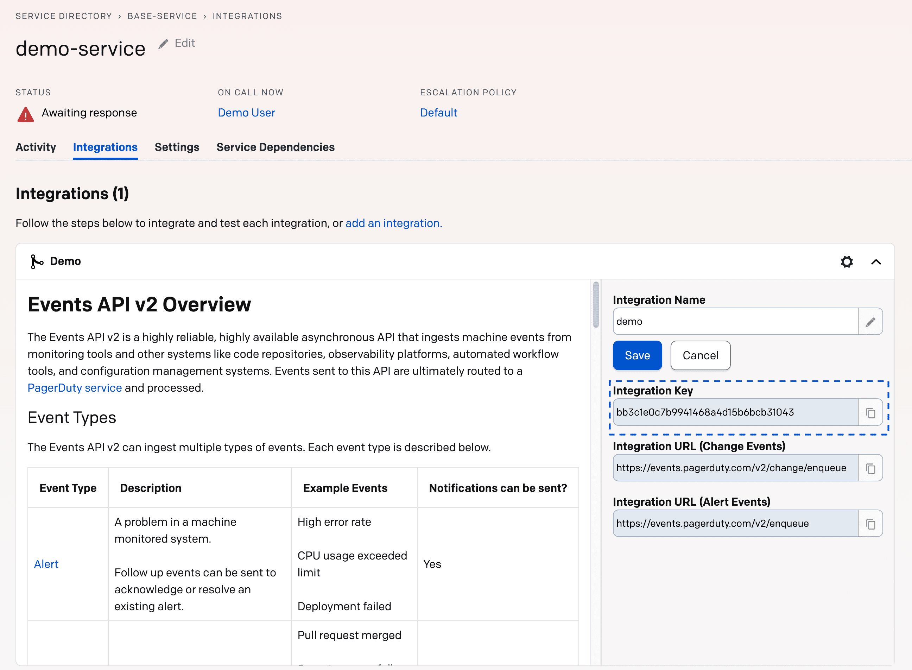Open the Demo integration gear settings
The height and width of the screenshot is (670, 912).
coord(847,261)
